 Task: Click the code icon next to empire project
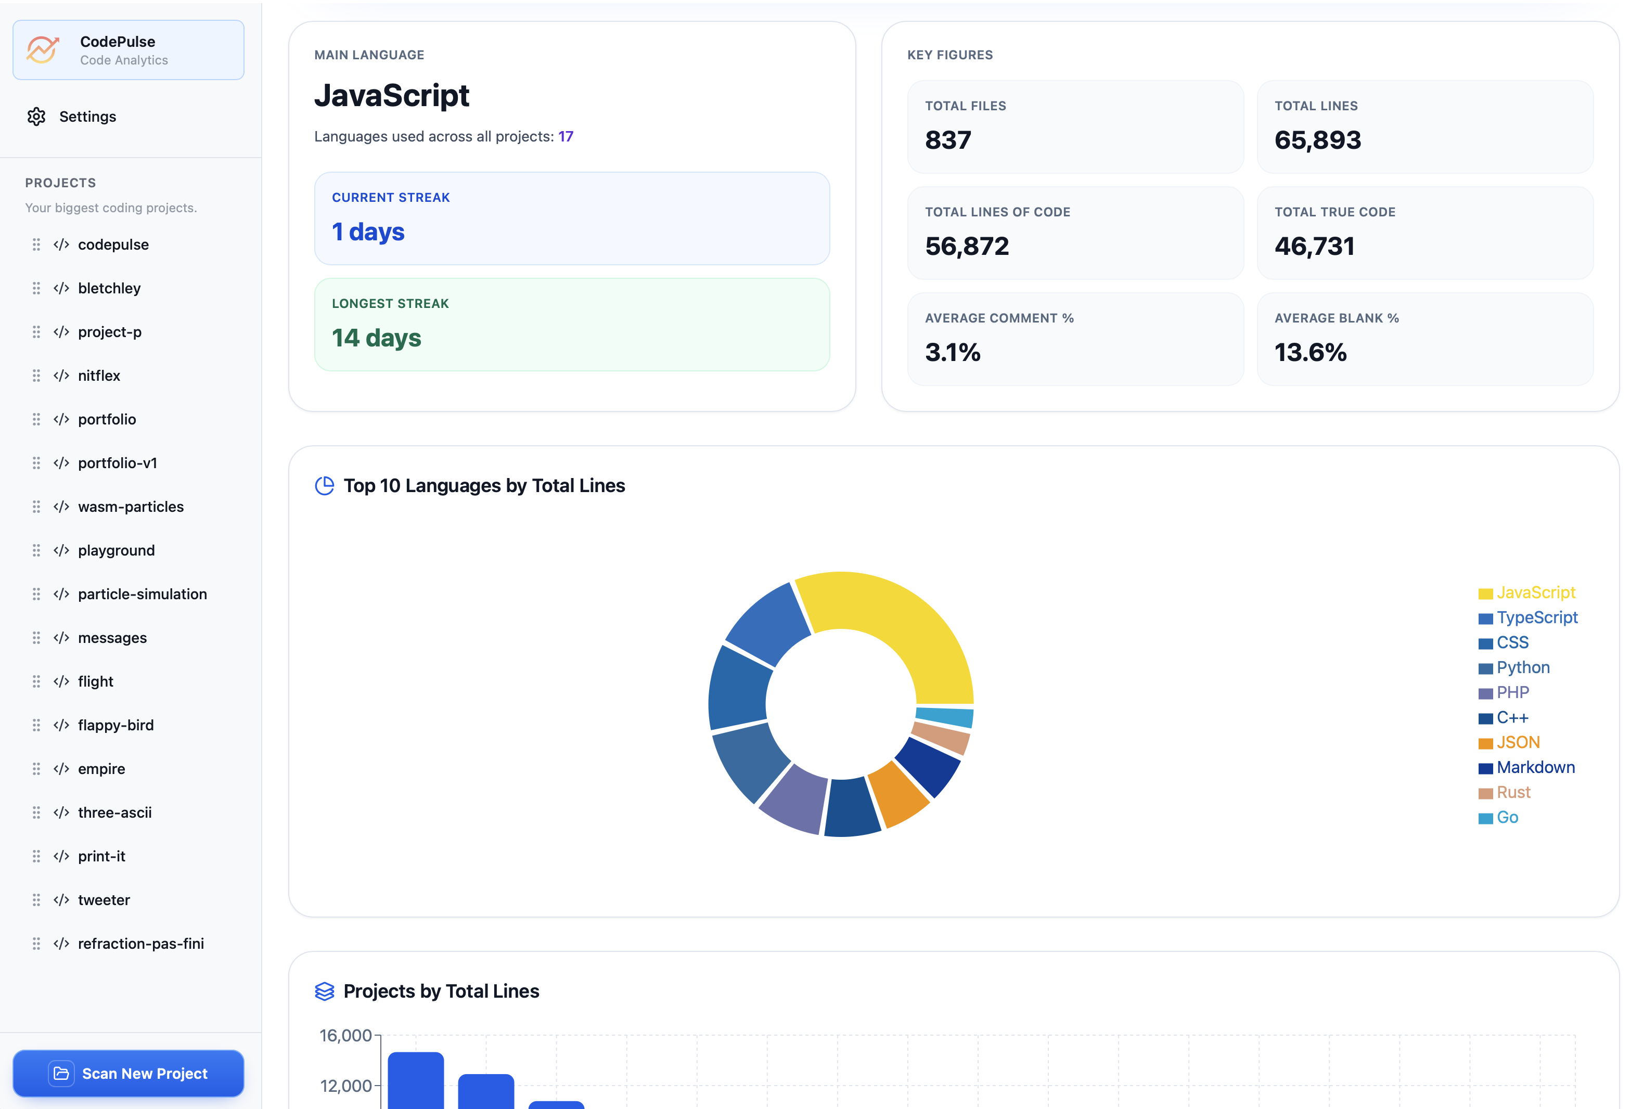(60, 768)
